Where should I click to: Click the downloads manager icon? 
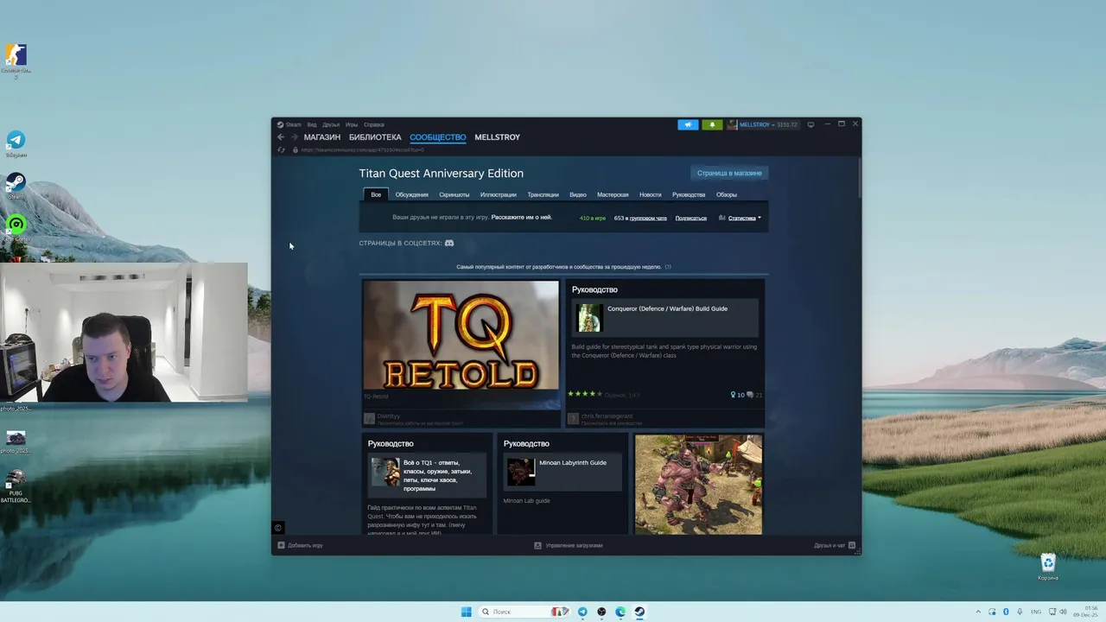pos(537,546)
